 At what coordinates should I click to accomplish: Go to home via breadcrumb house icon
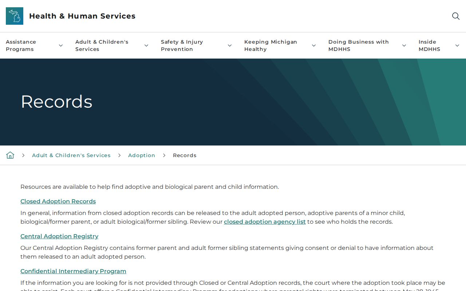coord(10,155)
